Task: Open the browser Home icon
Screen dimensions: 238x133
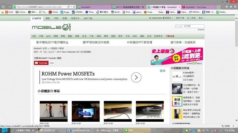Action: pyautogui.click(x=226, y=7)
